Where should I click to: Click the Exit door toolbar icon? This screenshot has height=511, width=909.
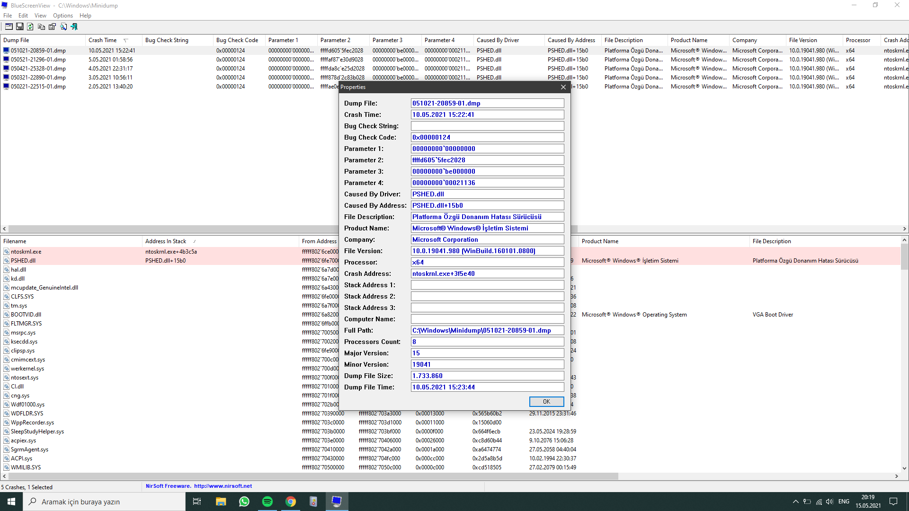tap(74, 27)
